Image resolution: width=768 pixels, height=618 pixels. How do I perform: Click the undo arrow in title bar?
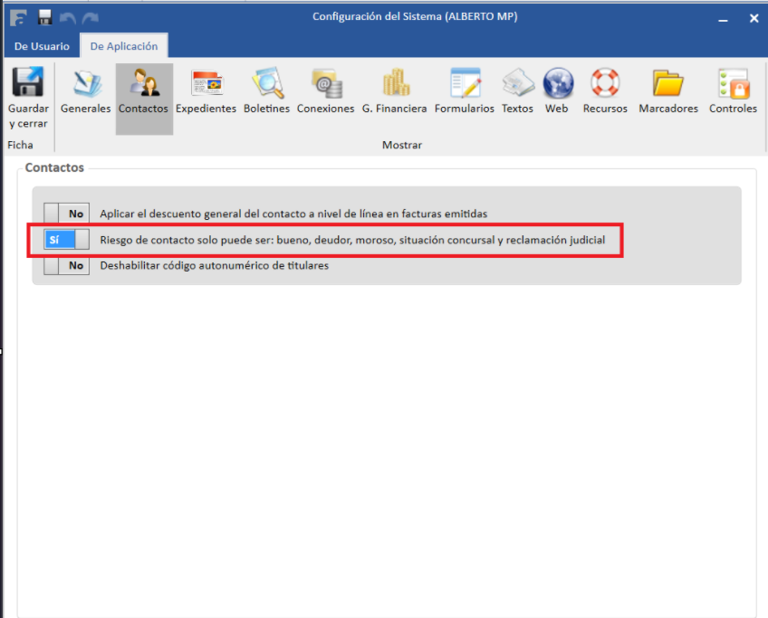pyautogui.click(x=67, y=17)
